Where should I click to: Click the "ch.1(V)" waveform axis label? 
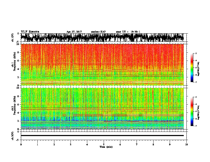pyautogui.click(x=12, y=38)
